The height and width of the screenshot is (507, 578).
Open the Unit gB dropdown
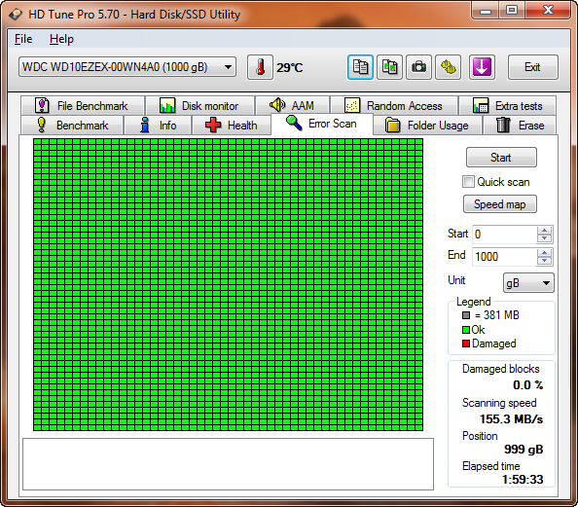[x=528, y=283]
